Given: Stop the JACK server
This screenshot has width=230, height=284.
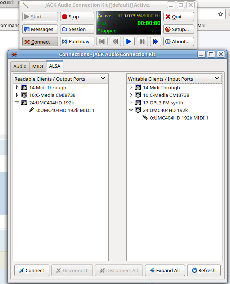Looking at the screenshot, I should pyautogui.click(x=77, y=17).
